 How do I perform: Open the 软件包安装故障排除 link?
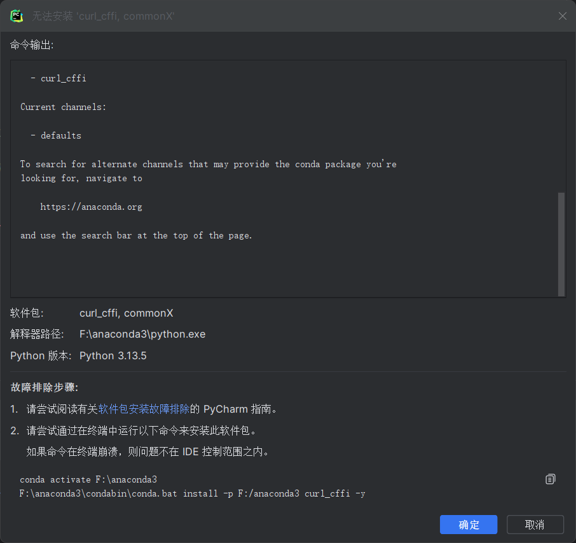[x=144, y=409]
